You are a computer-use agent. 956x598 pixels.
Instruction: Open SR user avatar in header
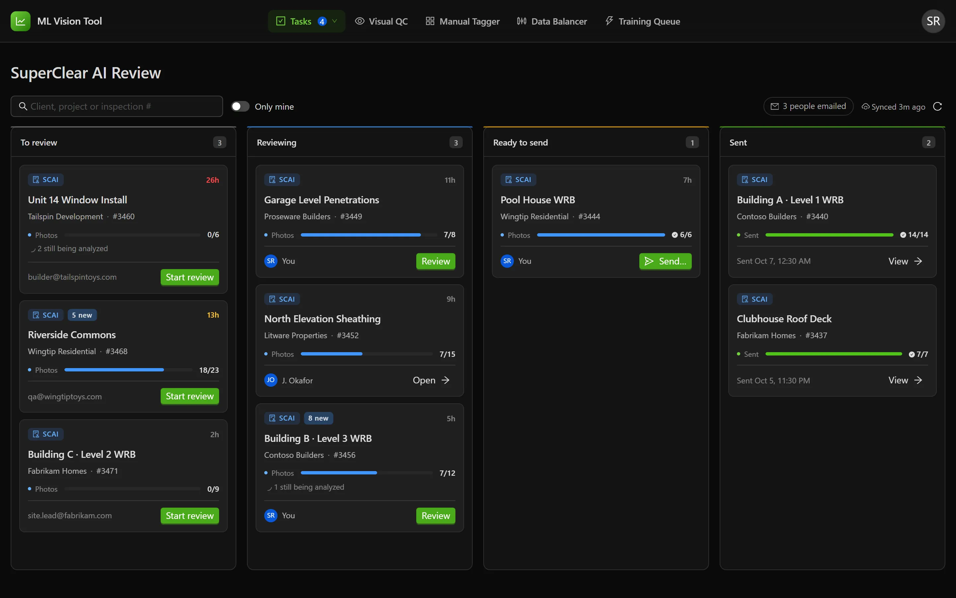point(933,21)
